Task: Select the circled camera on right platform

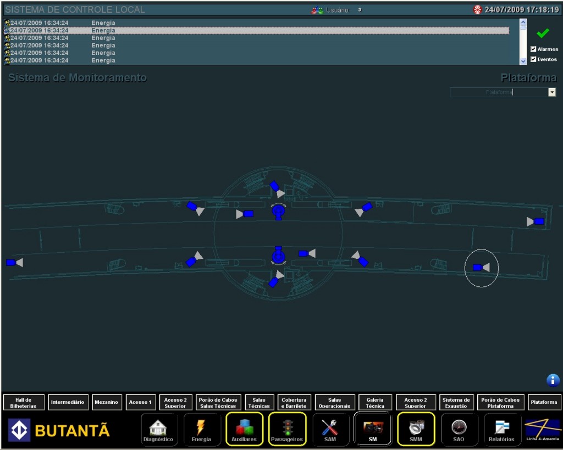Action: (481, 268)
